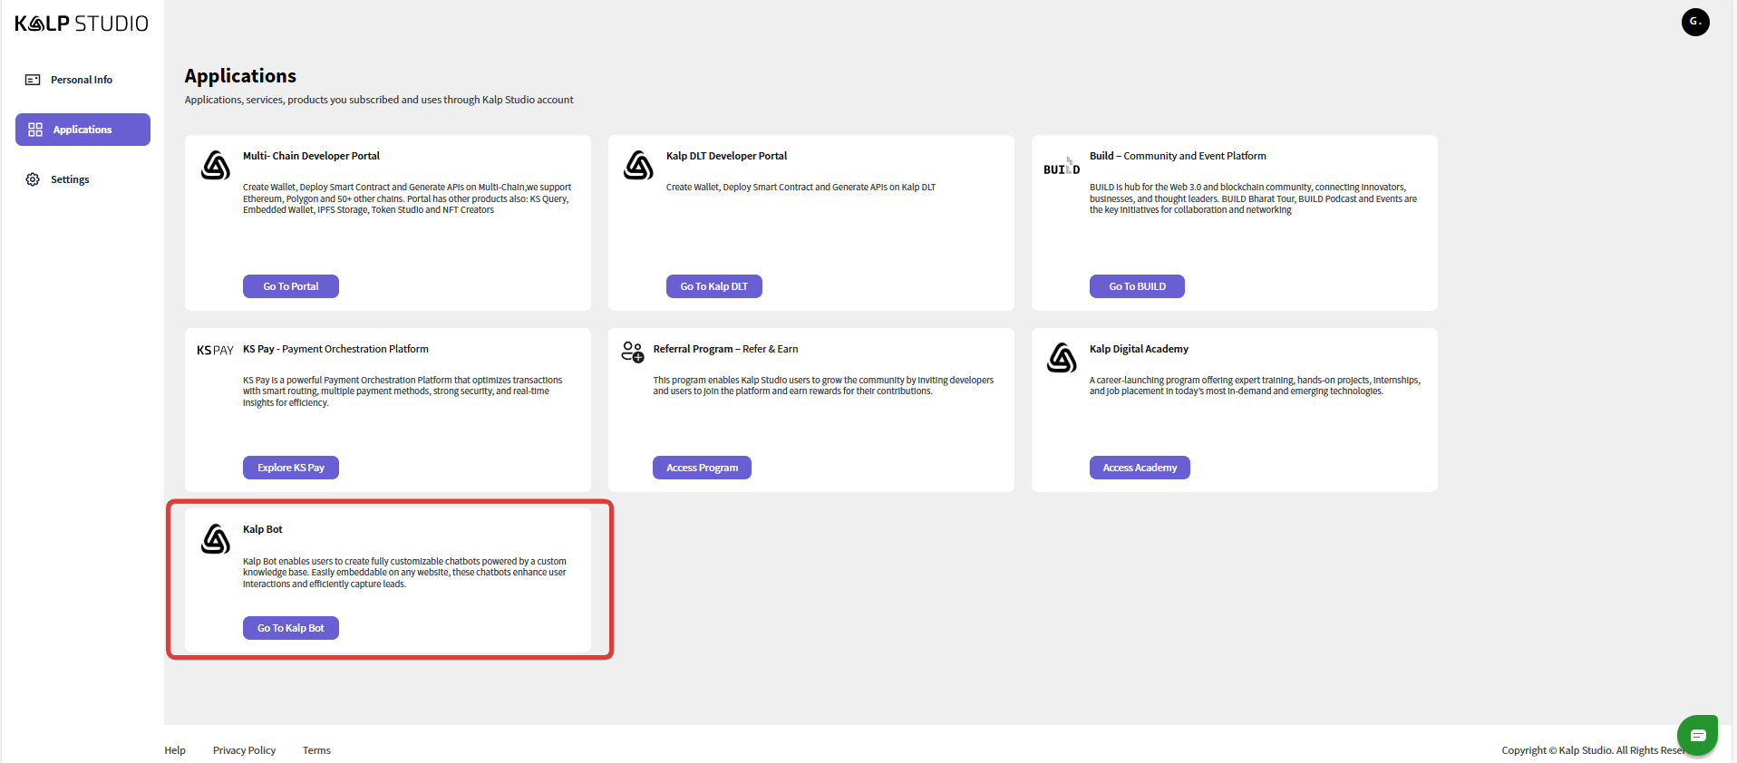The height and width of the screenshot is (763, 1737).
Task: Open Settings from the sidebar
Action: click(x=70, y=179)
